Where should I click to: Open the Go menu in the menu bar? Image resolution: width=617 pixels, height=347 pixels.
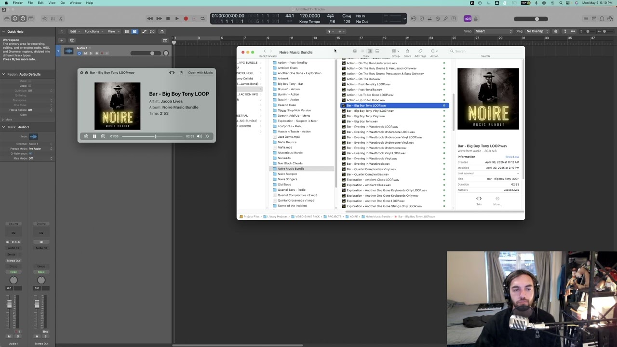coord(62,3)
